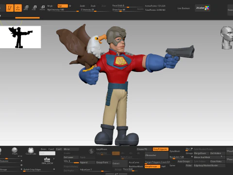Click the Half ZRemesher option

tap(164, 166)
